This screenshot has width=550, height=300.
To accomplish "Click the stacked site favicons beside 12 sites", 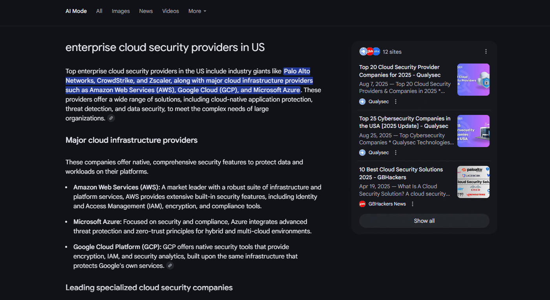I will point(369,52).
